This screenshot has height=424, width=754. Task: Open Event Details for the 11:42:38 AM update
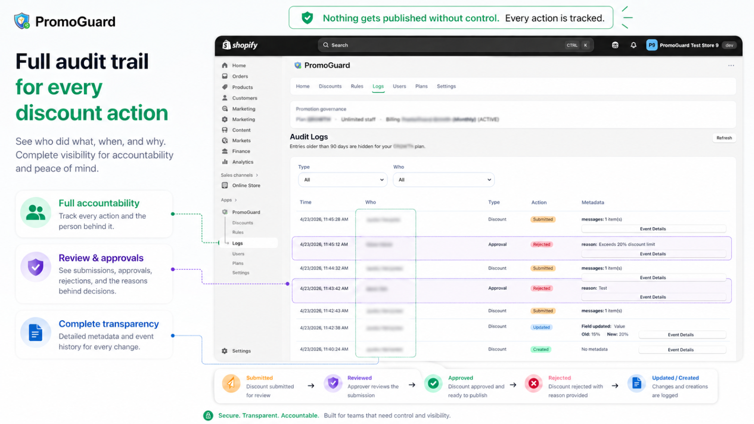[681, 335]
